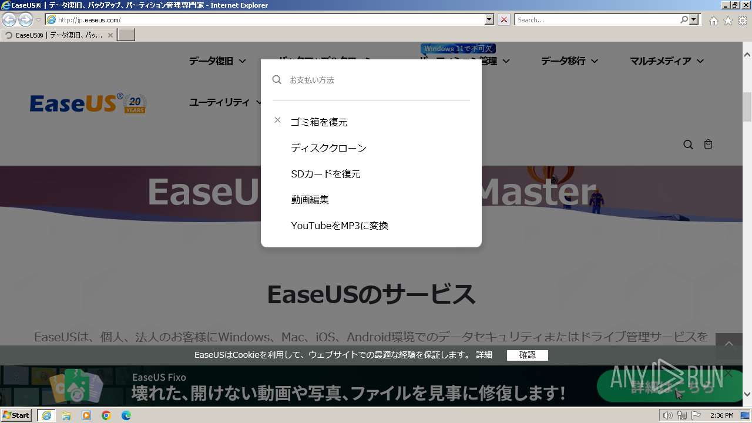Select SDカードを復元 suggestion
This screenshot has height=423, width=752.
[x=325, y=174]
